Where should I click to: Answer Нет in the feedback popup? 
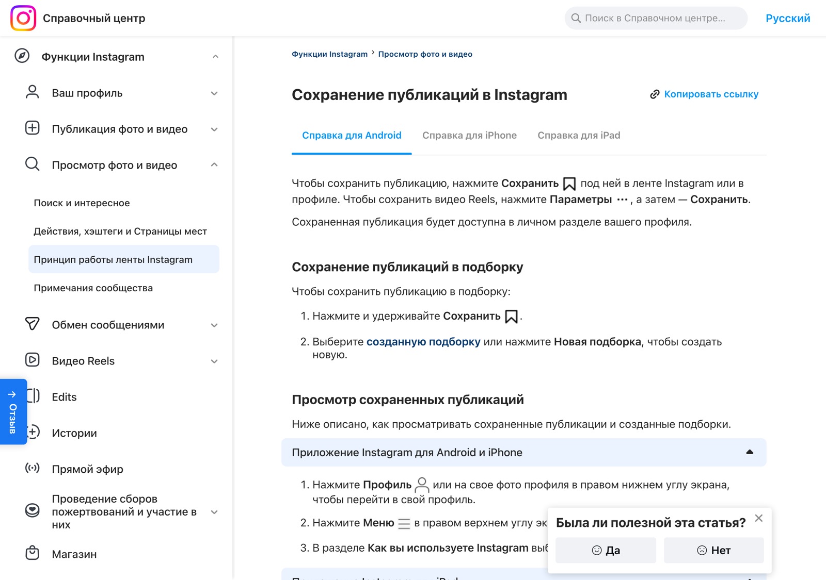pyautogui.click(x=714, y=550)
